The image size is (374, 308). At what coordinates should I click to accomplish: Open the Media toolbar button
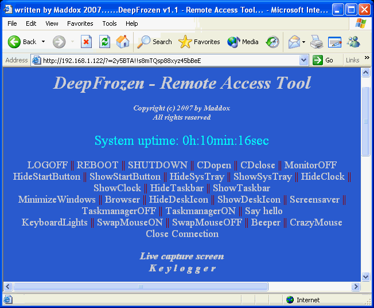pyautogui.click(x=243, y=42)
